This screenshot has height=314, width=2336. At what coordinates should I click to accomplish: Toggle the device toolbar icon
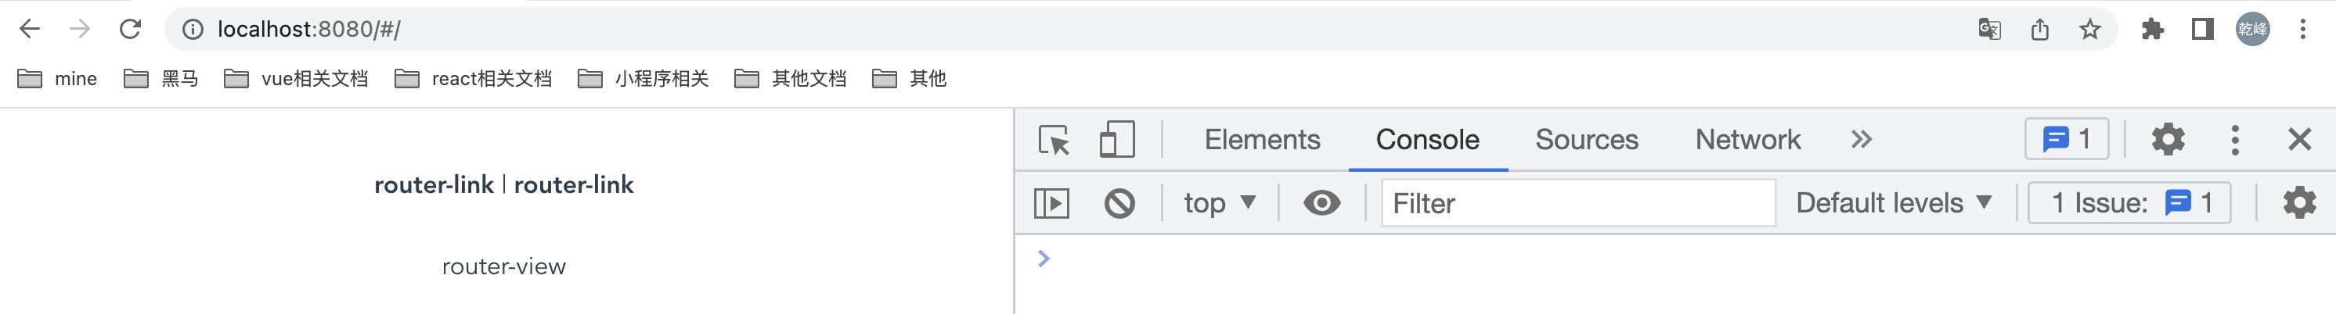coord(1117,141)
